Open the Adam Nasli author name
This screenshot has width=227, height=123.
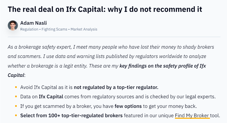coord(33,23)
